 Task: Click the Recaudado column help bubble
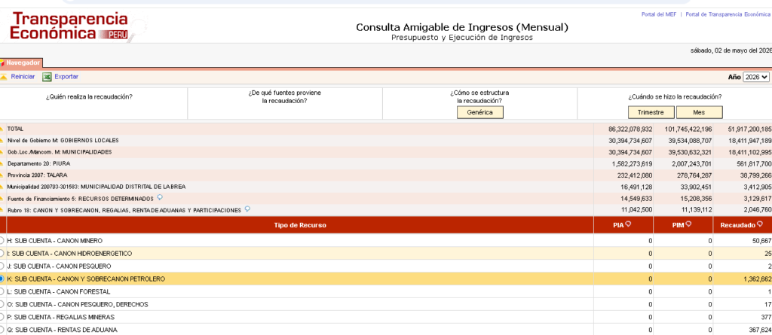(760, 224)
